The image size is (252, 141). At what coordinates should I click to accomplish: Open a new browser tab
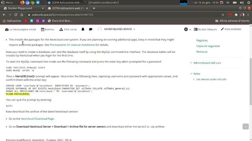pyautogui.click(x=94, y=8)
